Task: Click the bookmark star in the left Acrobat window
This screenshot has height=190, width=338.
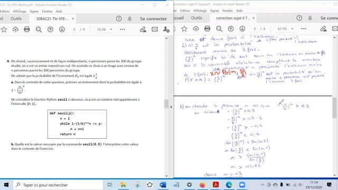Action: 4,30
